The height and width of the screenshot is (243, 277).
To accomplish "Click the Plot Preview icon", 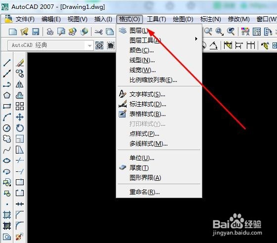I will coord(61,32).
